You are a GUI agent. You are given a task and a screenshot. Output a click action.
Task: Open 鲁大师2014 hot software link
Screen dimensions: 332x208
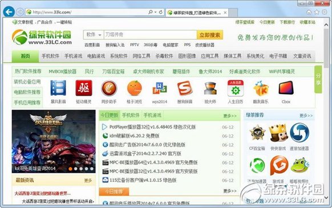[x=210, y=72]
